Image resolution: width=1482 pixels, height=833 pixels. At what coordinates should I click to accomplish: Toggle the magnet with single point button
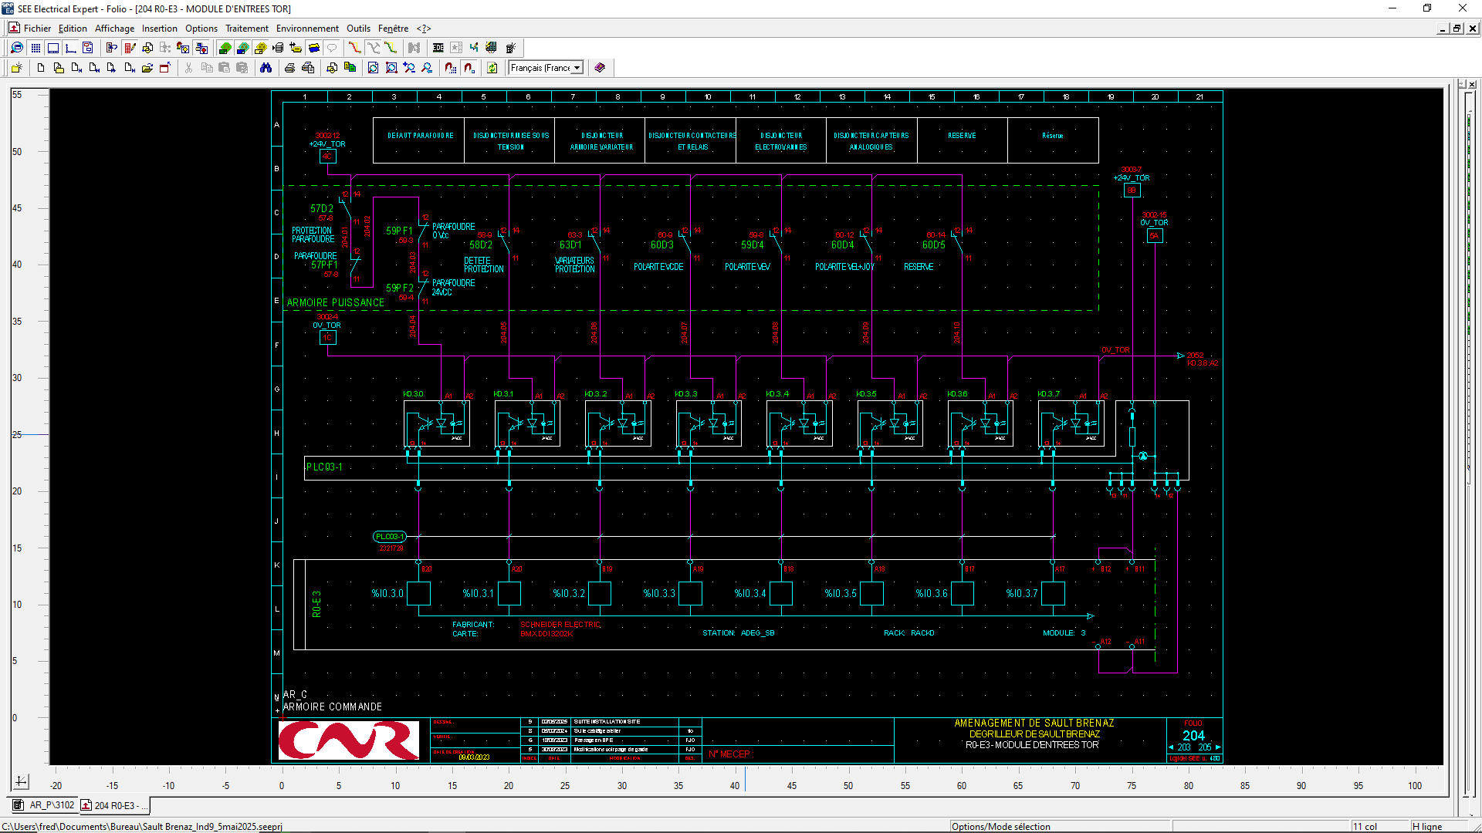pyautogui.click(x=469, y=68)
